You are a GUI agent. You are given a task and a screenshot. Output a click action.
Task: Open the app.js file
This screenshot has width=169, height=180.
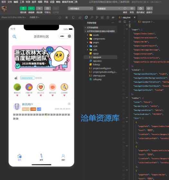coord(96,53)
